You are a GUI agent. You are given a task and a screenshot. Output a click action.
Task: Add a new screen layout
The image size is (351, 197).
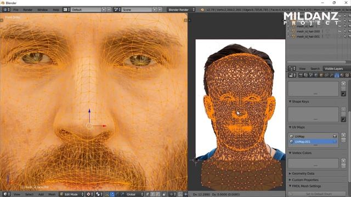104,10
